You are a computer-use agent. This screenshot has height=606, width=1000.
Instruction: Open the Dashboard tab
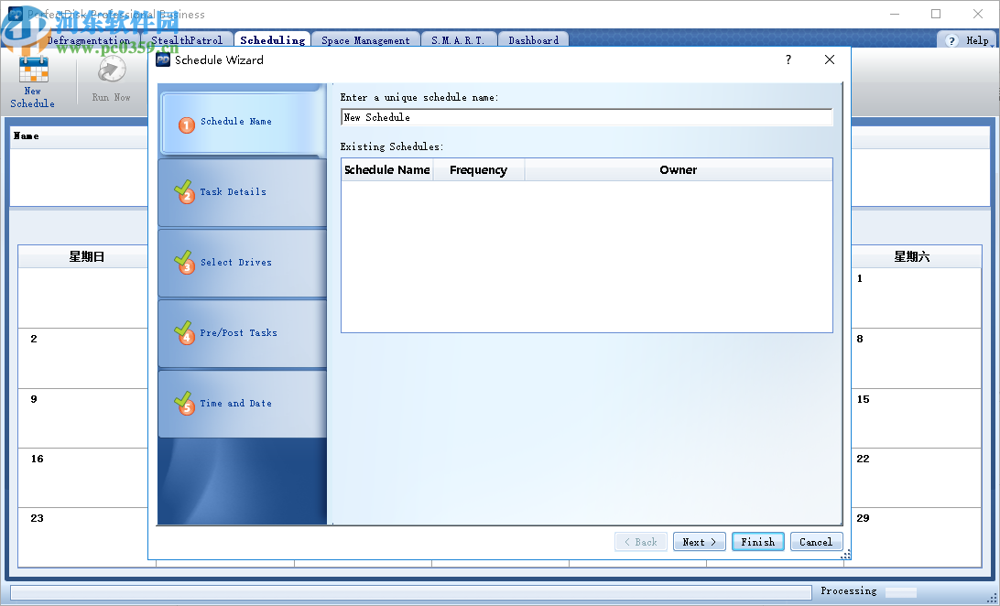(x=533, y=39)
